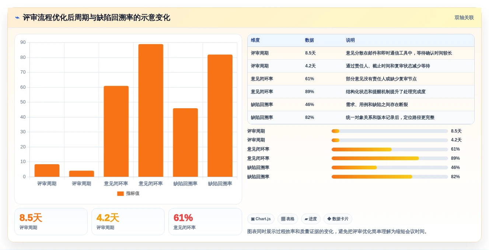Click the 维度 table column header
This screenshot has width=489, height=250.
coord(255,41)
